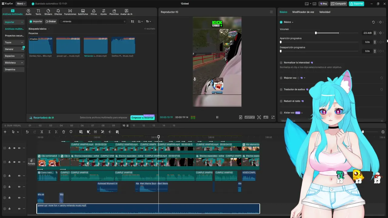Switch to the Velocidad tab
Viewport: 388px width, 218px height.
[325, 12]
